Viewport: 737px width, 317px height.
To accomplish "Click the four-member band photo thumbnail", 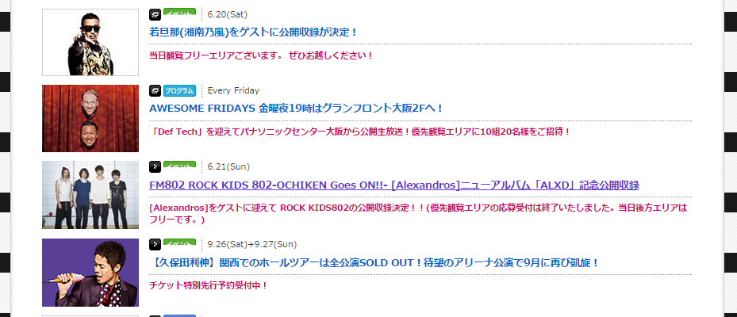I will click(90, 195).
